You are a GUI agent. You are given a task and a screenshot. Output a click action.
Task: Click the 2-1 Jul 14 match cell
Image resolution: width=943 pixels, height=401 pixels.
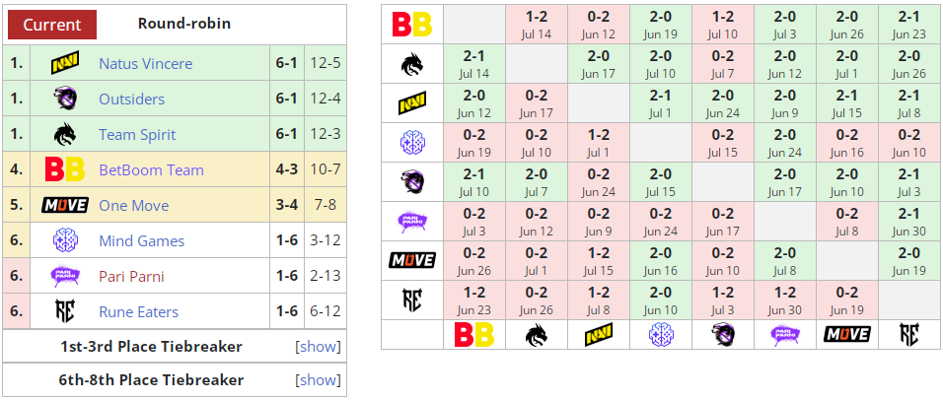point(474,64)
